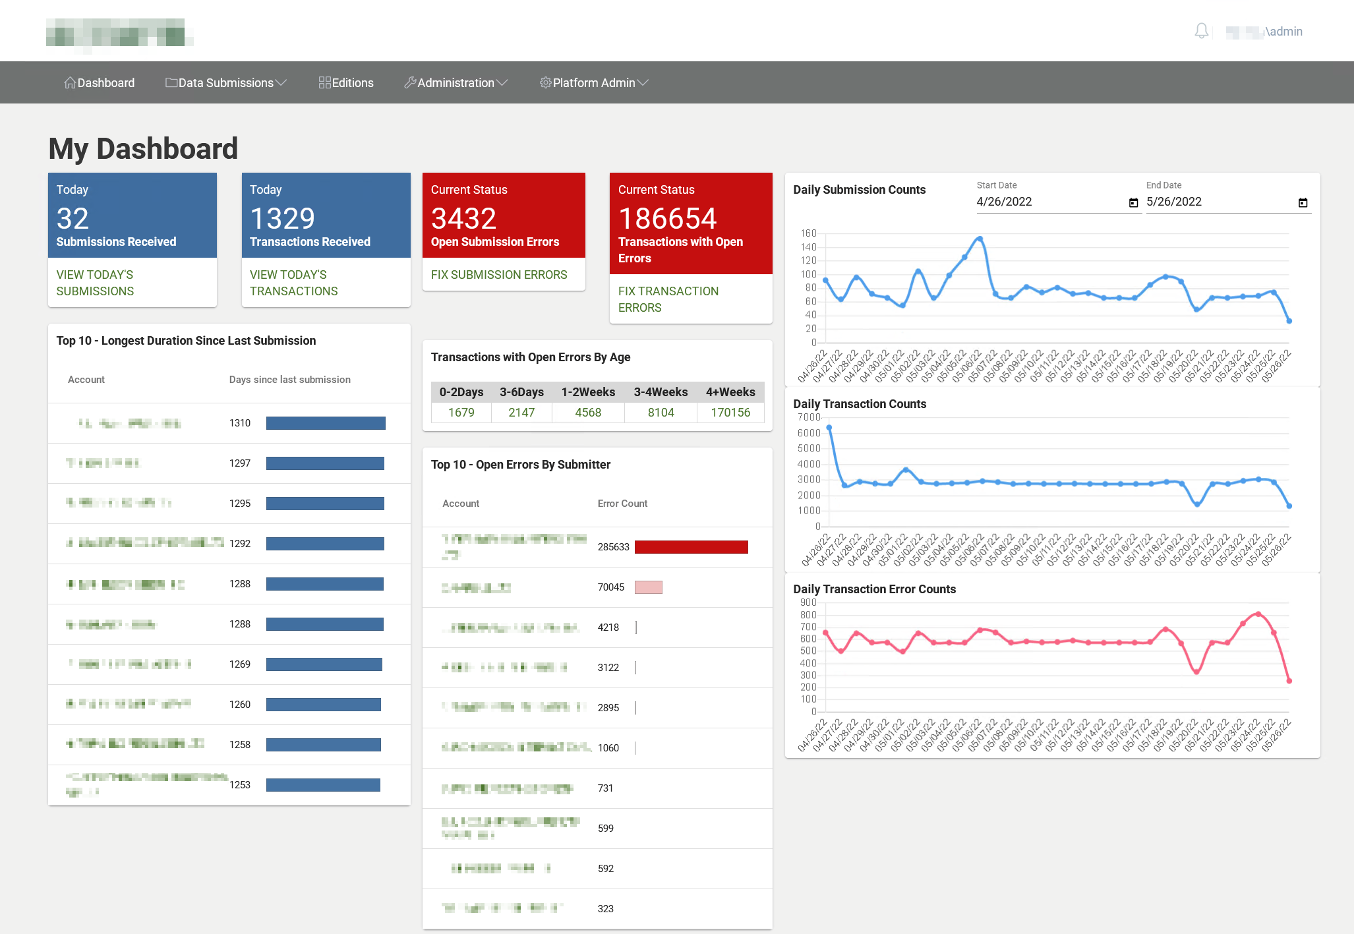Click the red 285633 error count bar
This screenshot has height=934, width=1354.
pos(691,547)
